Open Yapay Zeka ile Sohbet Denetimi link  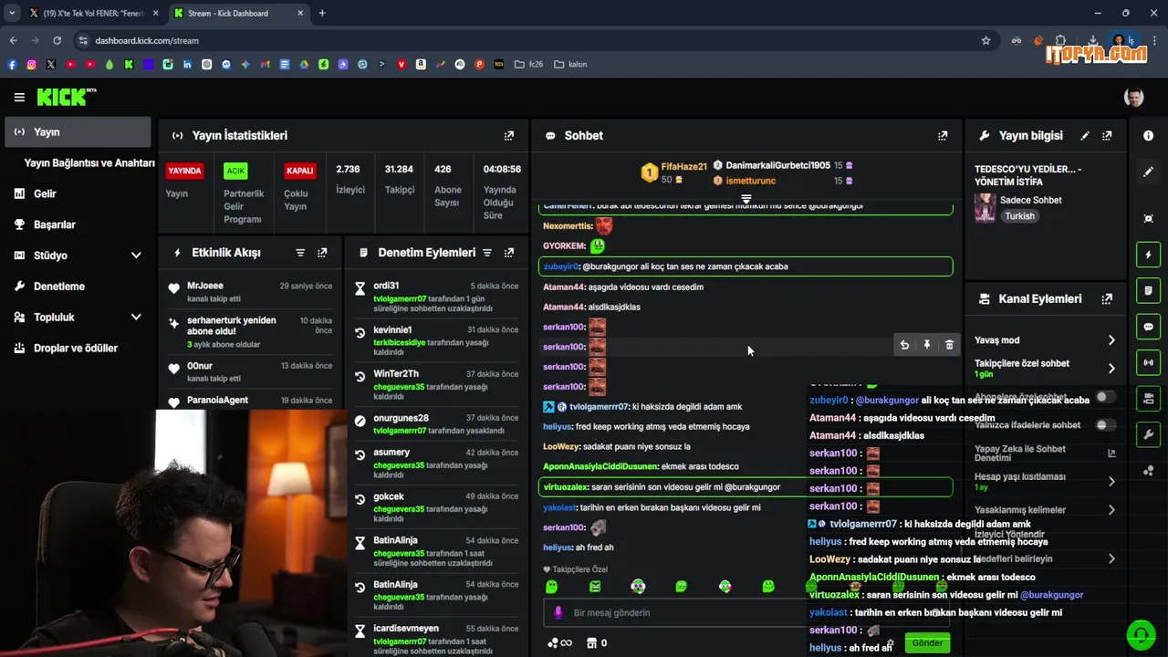tap(1045, 453)
